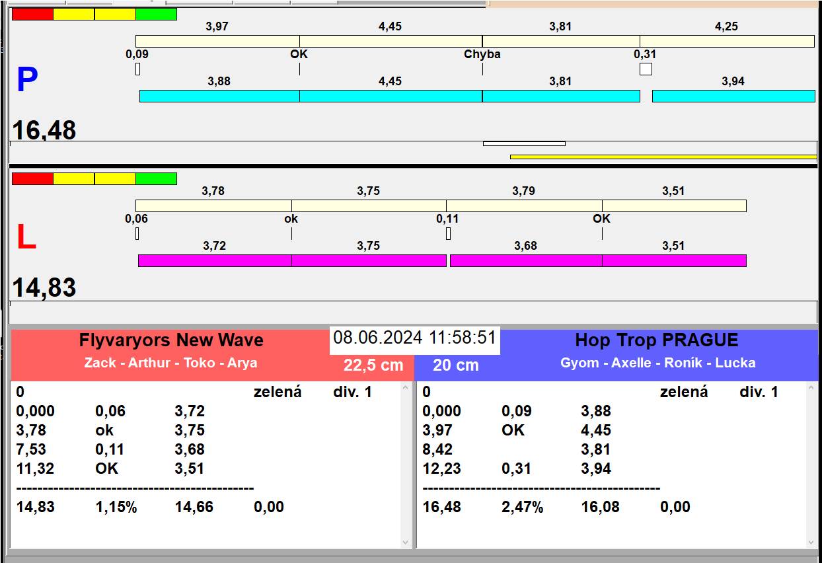The image size is (822, 563).
Task: Click the yellow progress bar below lane P
Action: pos(663,157)
